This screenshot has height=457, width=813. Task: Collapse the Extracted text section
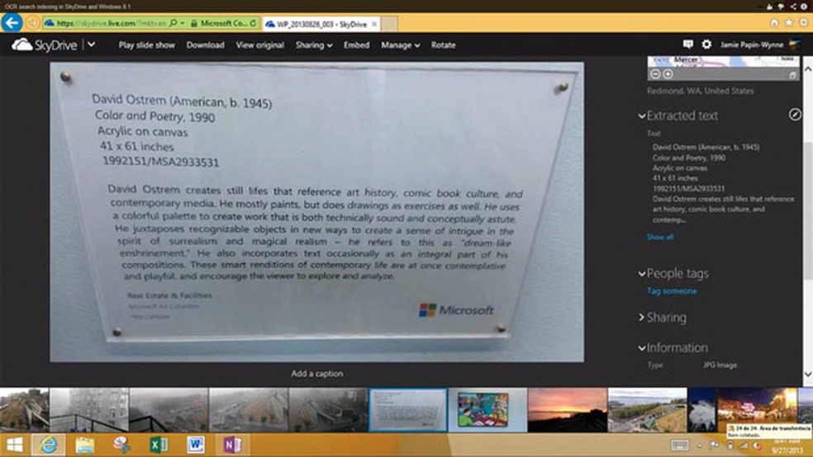pyautogui.click(x=642, y=116)
